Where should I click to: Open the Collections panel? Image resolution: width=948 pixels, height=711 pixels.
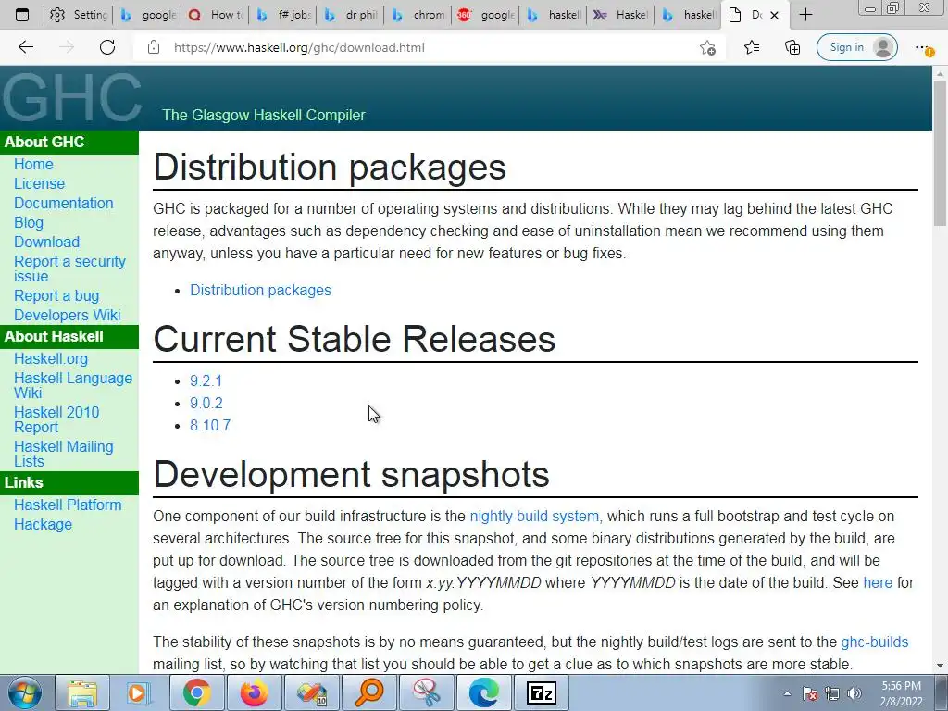click(792, 47)
